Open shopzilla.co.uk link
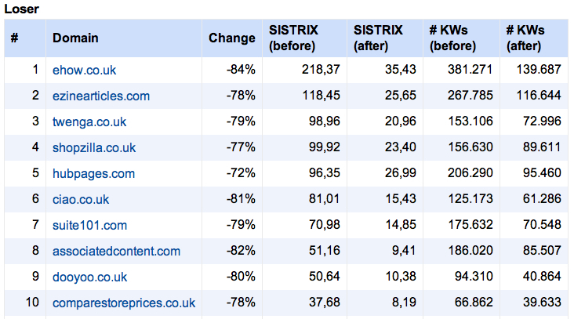Screen dimensions: 574x319 94,148
